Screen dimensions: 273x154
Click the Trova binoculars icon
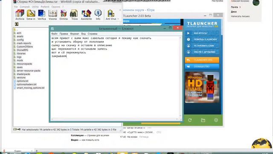coord(74,15)
